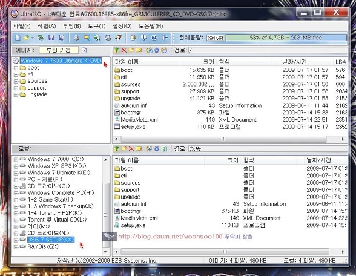
Task: Go up one level in image panel
Action: [x=116, y=50]
